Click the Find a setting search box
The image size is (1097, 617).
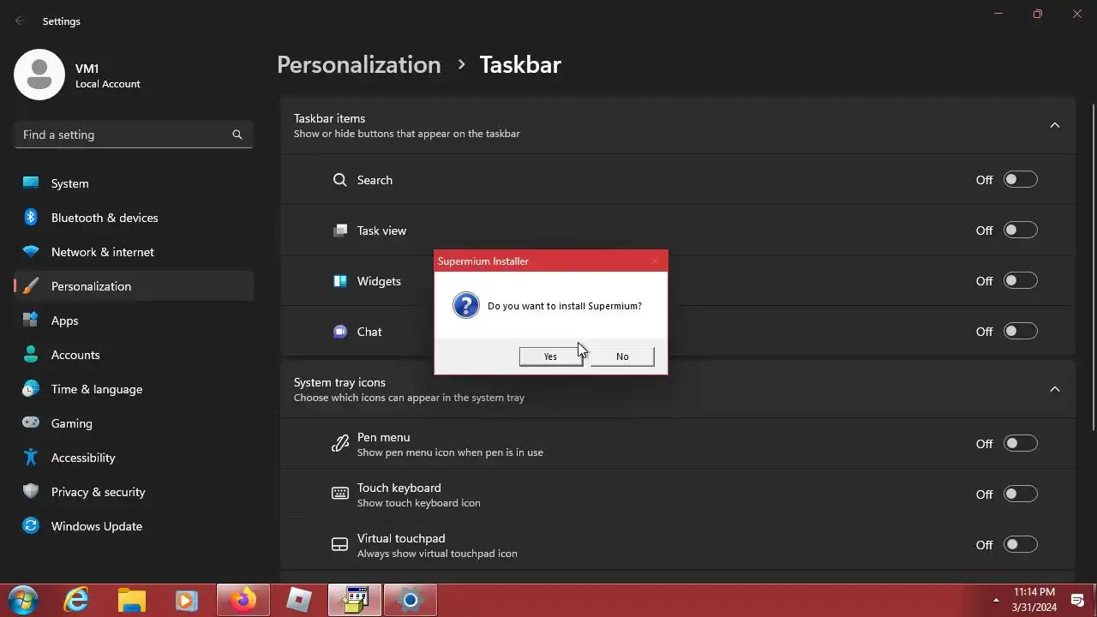click(x=134, y=135)
